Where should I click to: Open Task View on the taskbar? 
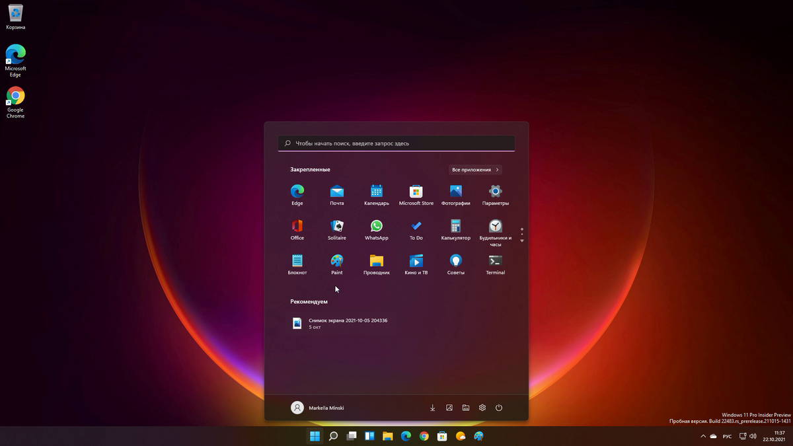(x=352, y=436)
